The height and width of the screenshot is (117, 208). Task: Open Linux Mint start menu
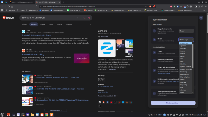[2, 115]
